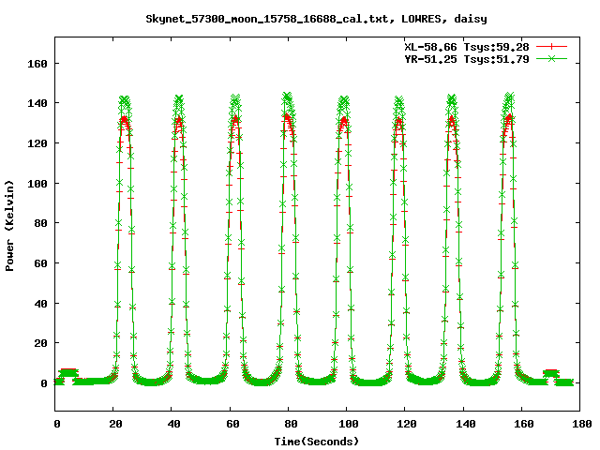Viewport: 600px width, 450px height.
Task: Click the peak near 156 seconds
Action: click(x=509, y=97)
